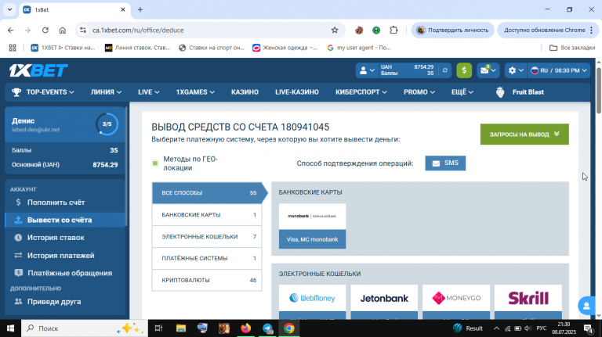Choose the MoneyGo payment method
Screen dimensions: 602x337
(x=456, y=302)
